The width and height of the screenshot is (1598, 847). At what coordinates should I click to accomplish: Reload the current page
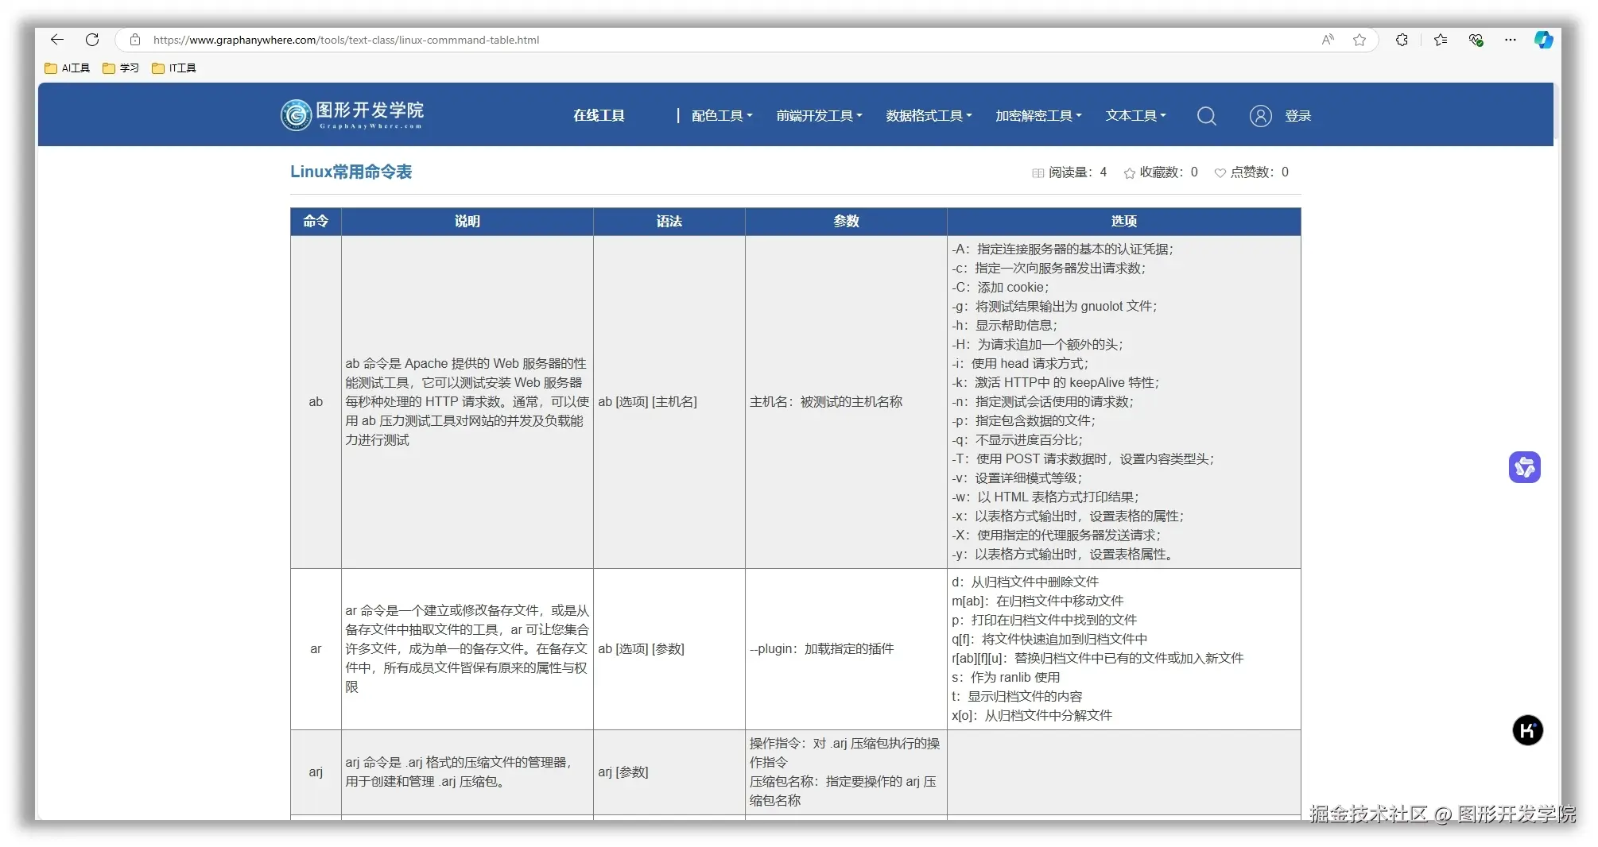[92, 40]
